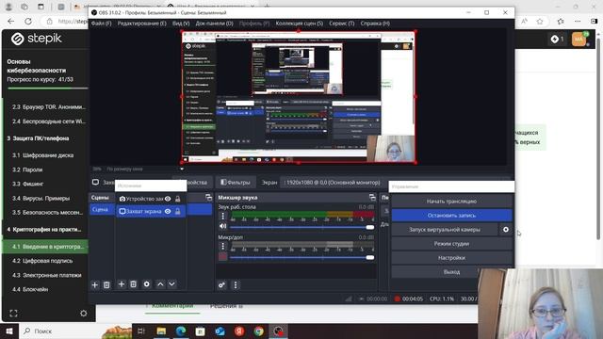
Task: Open advanced audio properties gears icon
Action: click(222, 284)
